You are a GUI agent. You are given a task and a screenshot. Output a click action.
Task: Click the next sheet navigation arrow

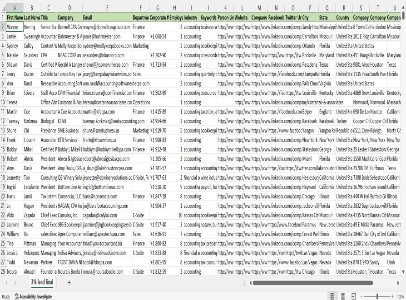click(x=15, y=283)
